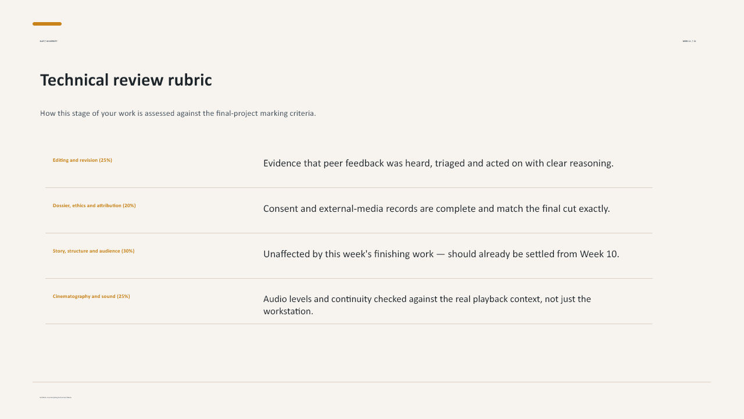
Task: Click the peer feedback evidence description text
Action: click(x=438, y=164)
